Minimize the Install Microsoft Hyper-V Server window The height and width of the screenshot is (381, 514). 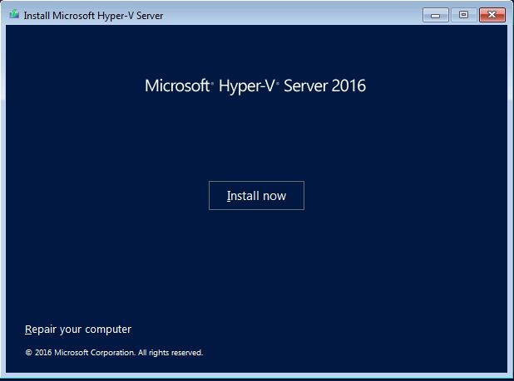tap(435, 15)
